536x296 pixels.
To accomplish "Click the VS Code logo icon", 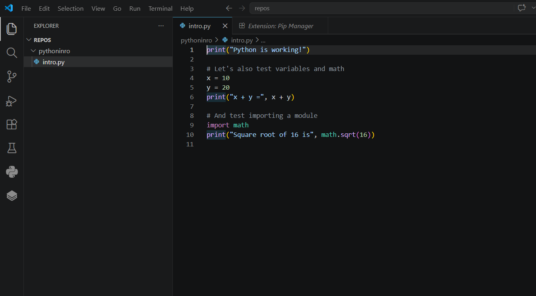I will [x=9, y=8].
